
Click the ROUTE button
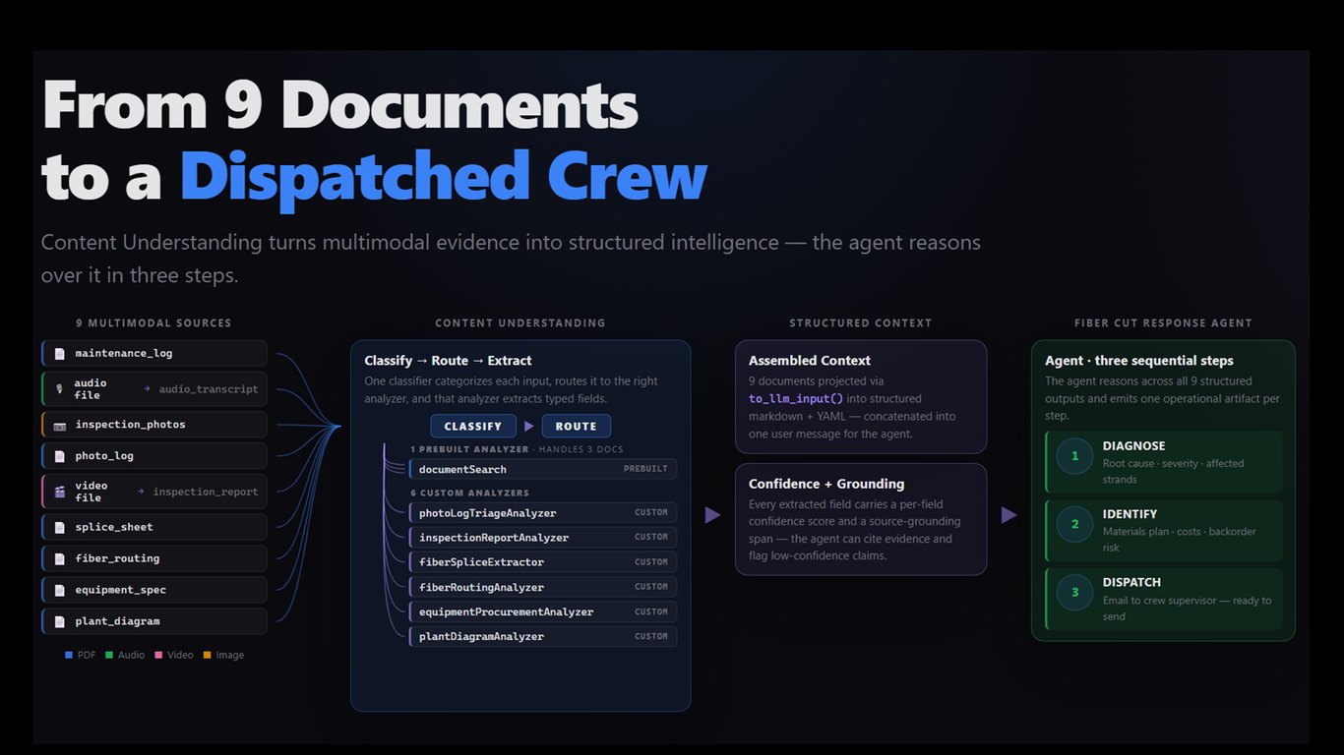[x=576, y=427]
